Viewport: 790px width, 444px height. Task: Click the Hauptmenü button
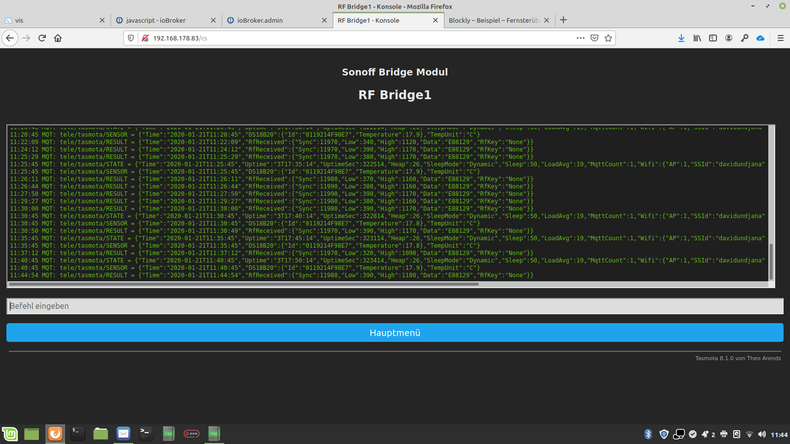[395, 333]
